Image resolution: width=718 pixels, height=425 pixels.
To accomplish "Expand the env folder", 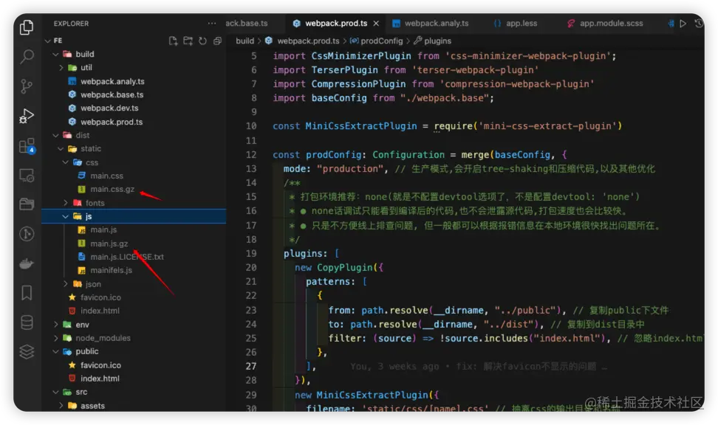I will [55, 325].
